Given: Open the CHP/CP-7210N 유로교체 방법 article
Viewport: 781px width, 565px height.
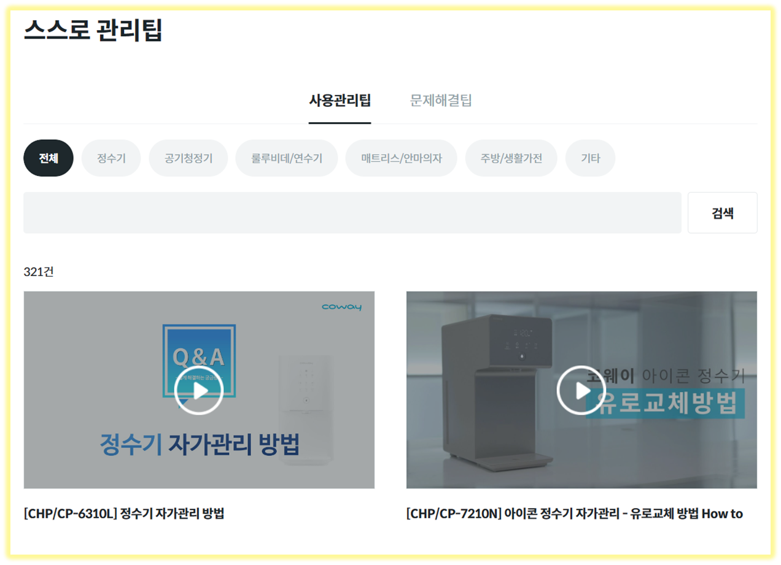Looking at the screenshot, I should [x=574, y=513].
